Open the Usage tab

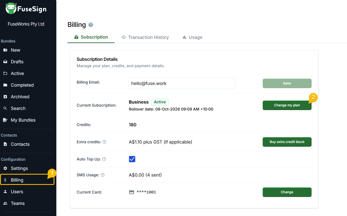pyautogui.click(x=192, y=37)
